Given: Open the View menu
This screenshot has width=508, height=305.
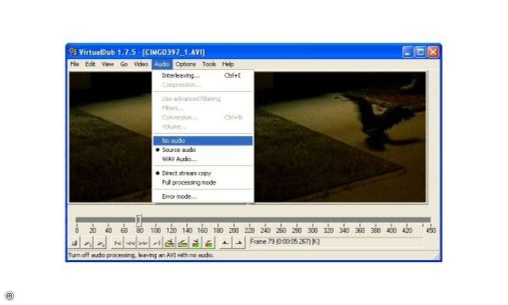Looking at the screenshot, I should (x=108, y=64).
